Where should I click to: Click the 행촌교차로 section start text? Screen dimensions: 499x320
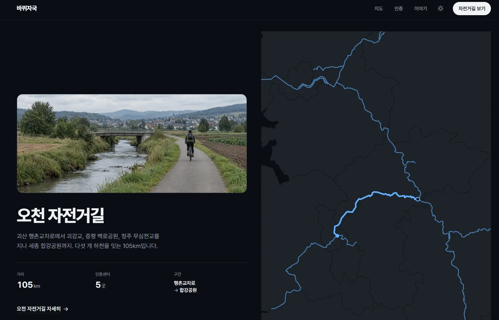coord(185,283)
